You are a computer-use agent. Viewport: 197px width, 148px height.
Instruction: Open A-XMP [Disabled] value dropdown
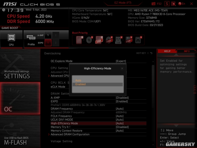tap(122, 98)
